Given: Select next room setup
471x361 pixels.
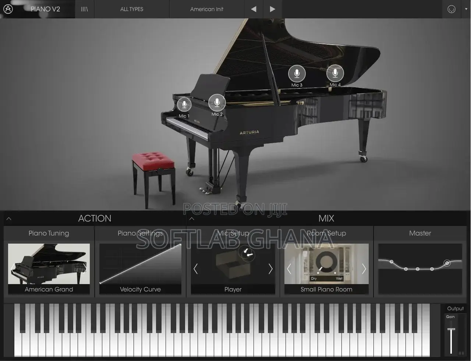Looking at the screenshot, I should click(364, 269).
